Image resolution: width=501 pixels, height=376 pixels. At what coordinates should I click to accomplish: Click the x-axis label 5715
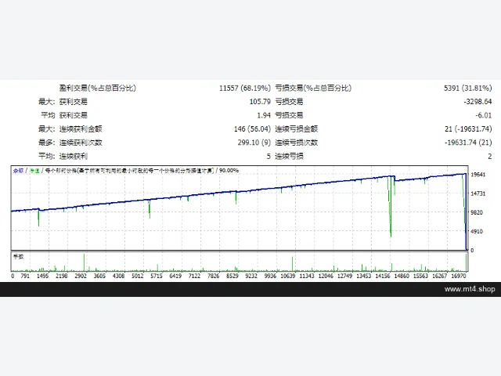157,276
